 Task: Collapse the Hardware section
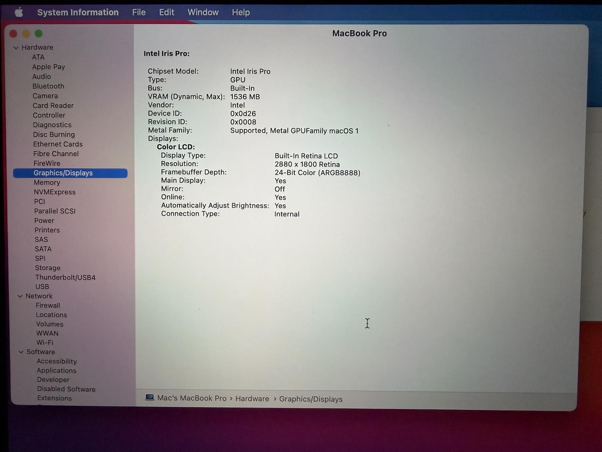pos(16,48)
